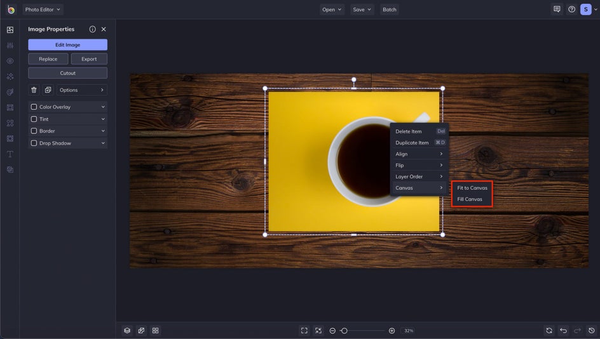
Task: Click the trash delete icon in Image Properties
Action: pos(34,90)
